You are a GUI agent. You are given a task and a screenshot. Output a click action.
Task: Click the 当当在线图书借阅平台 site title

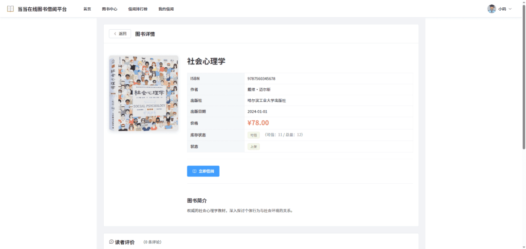42,9
